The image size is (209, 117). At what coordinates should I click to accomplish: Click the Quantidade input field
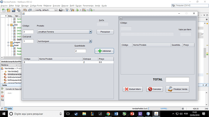[80, 51]
